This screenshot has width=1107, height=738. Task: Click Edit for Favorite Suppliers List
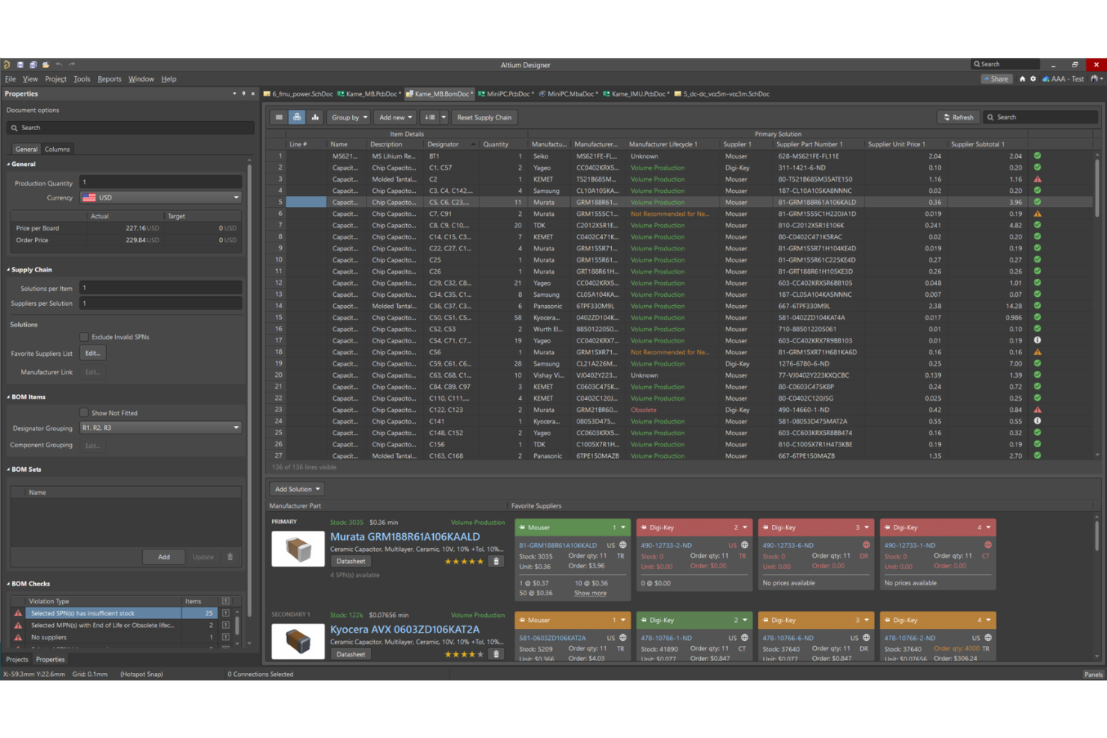92,353
